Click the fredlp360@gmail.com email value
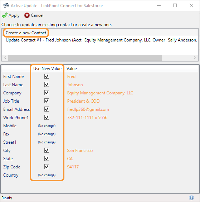Viewport: 200px width, 202px height. (x=88, y=109)
